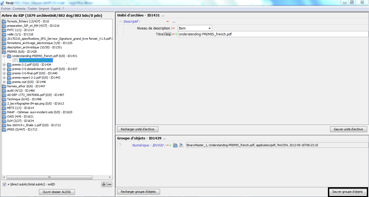This screenshot has width=369, height=197.
Task: Open the folder icon for Numérique ID1430
Action: coord(175,145)
